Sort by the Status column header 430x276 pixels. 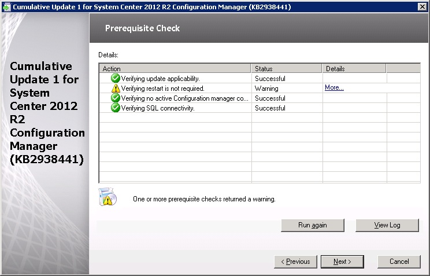point(286,68)
